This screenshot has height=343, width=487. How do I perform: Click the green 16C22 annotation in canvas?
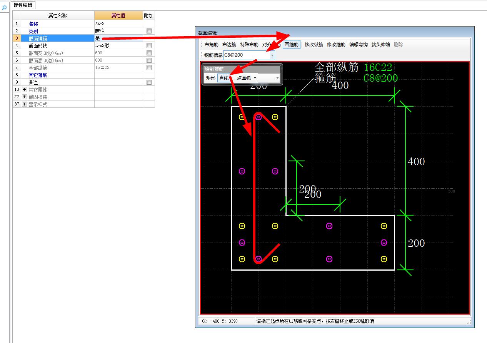(378, 67)
